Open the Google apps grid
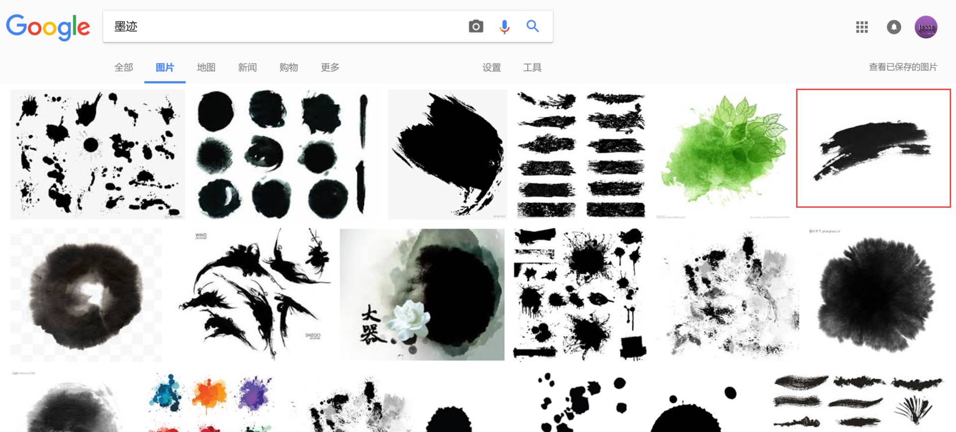The width and height of the screenshot is (956, 432). [x=862, y=27]
